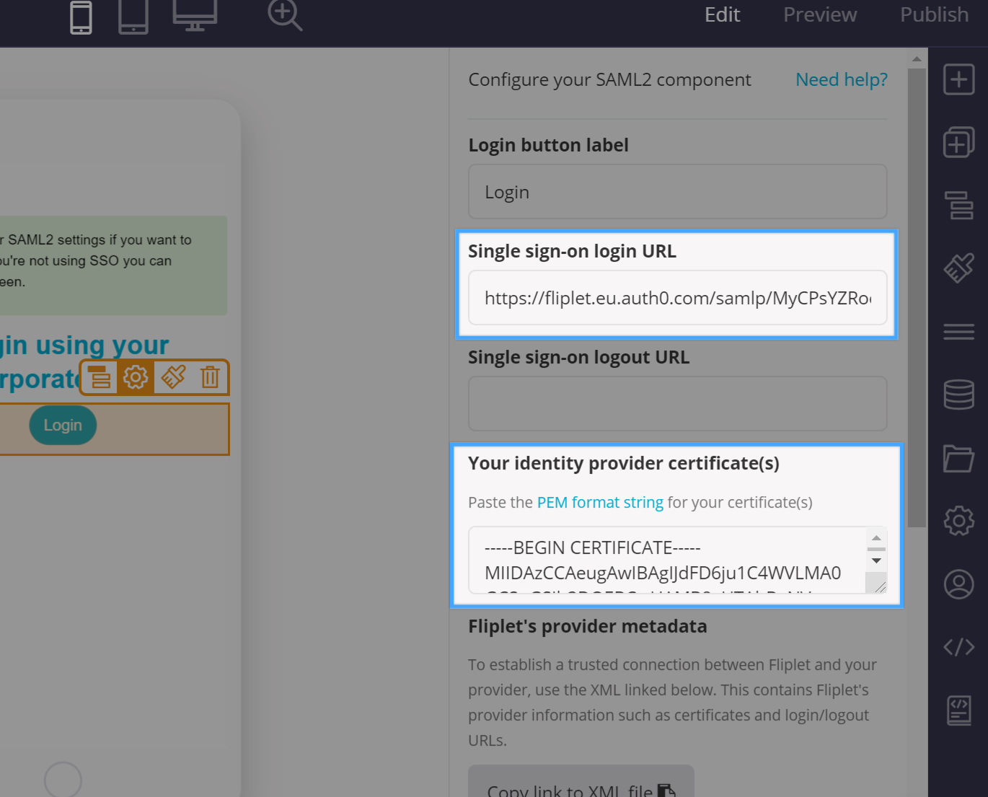
Task: Click Publish in the top bar
Action: 934,14
